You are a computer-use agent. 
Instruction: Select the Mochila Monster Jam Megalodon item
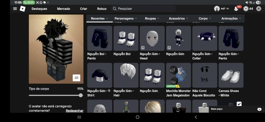click(179, 75)
